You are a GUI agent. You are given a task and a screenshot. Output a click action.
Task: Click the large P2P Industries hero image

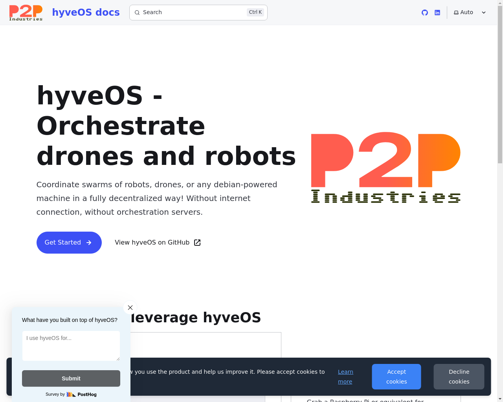(x=386, y=168)
